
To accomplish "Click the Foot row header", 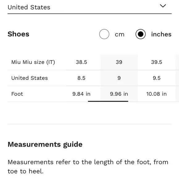I will 17,94.
